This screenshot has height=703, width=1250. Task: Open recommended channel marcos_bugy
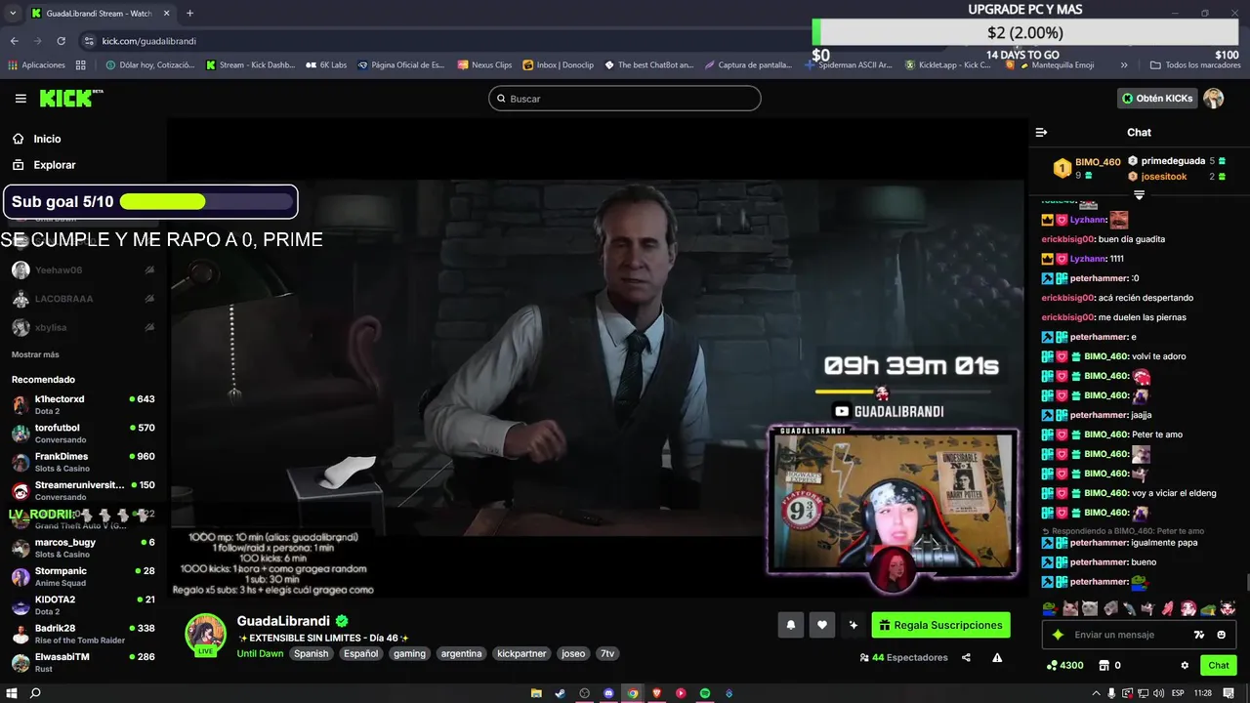pyautogui.click(x=83, y=548)
